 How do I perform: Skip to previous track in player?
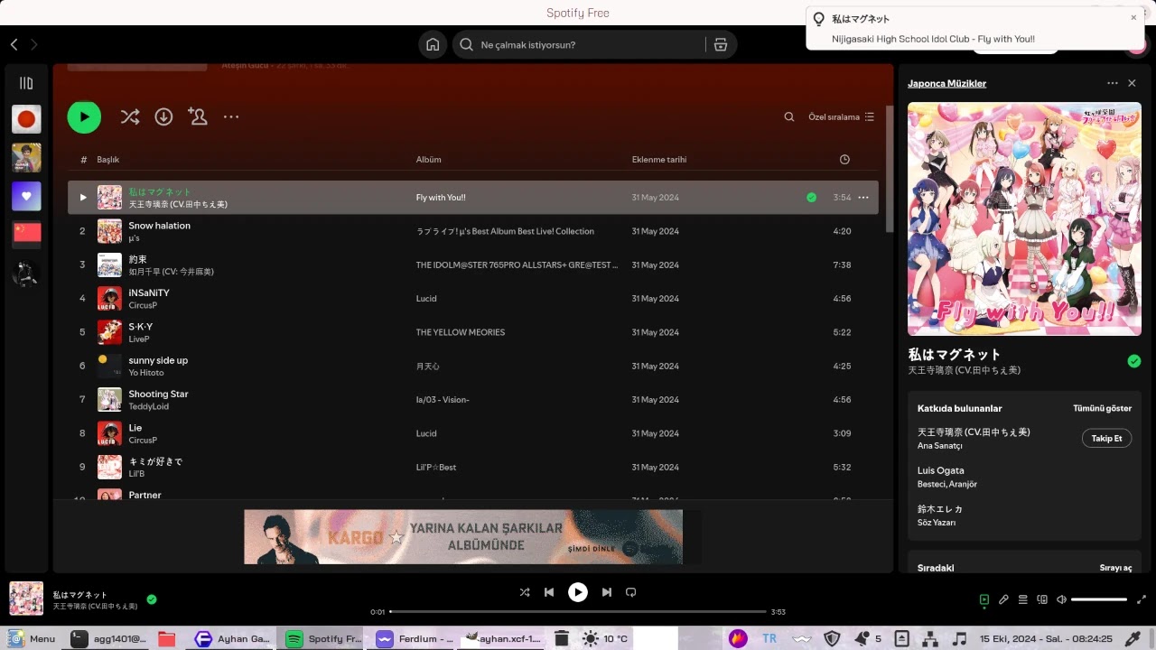point(549,592)
